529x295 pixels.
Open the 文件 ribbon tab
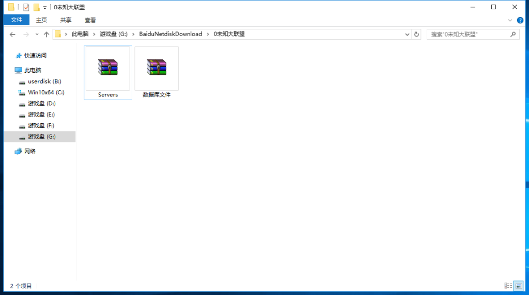[17, 20]
